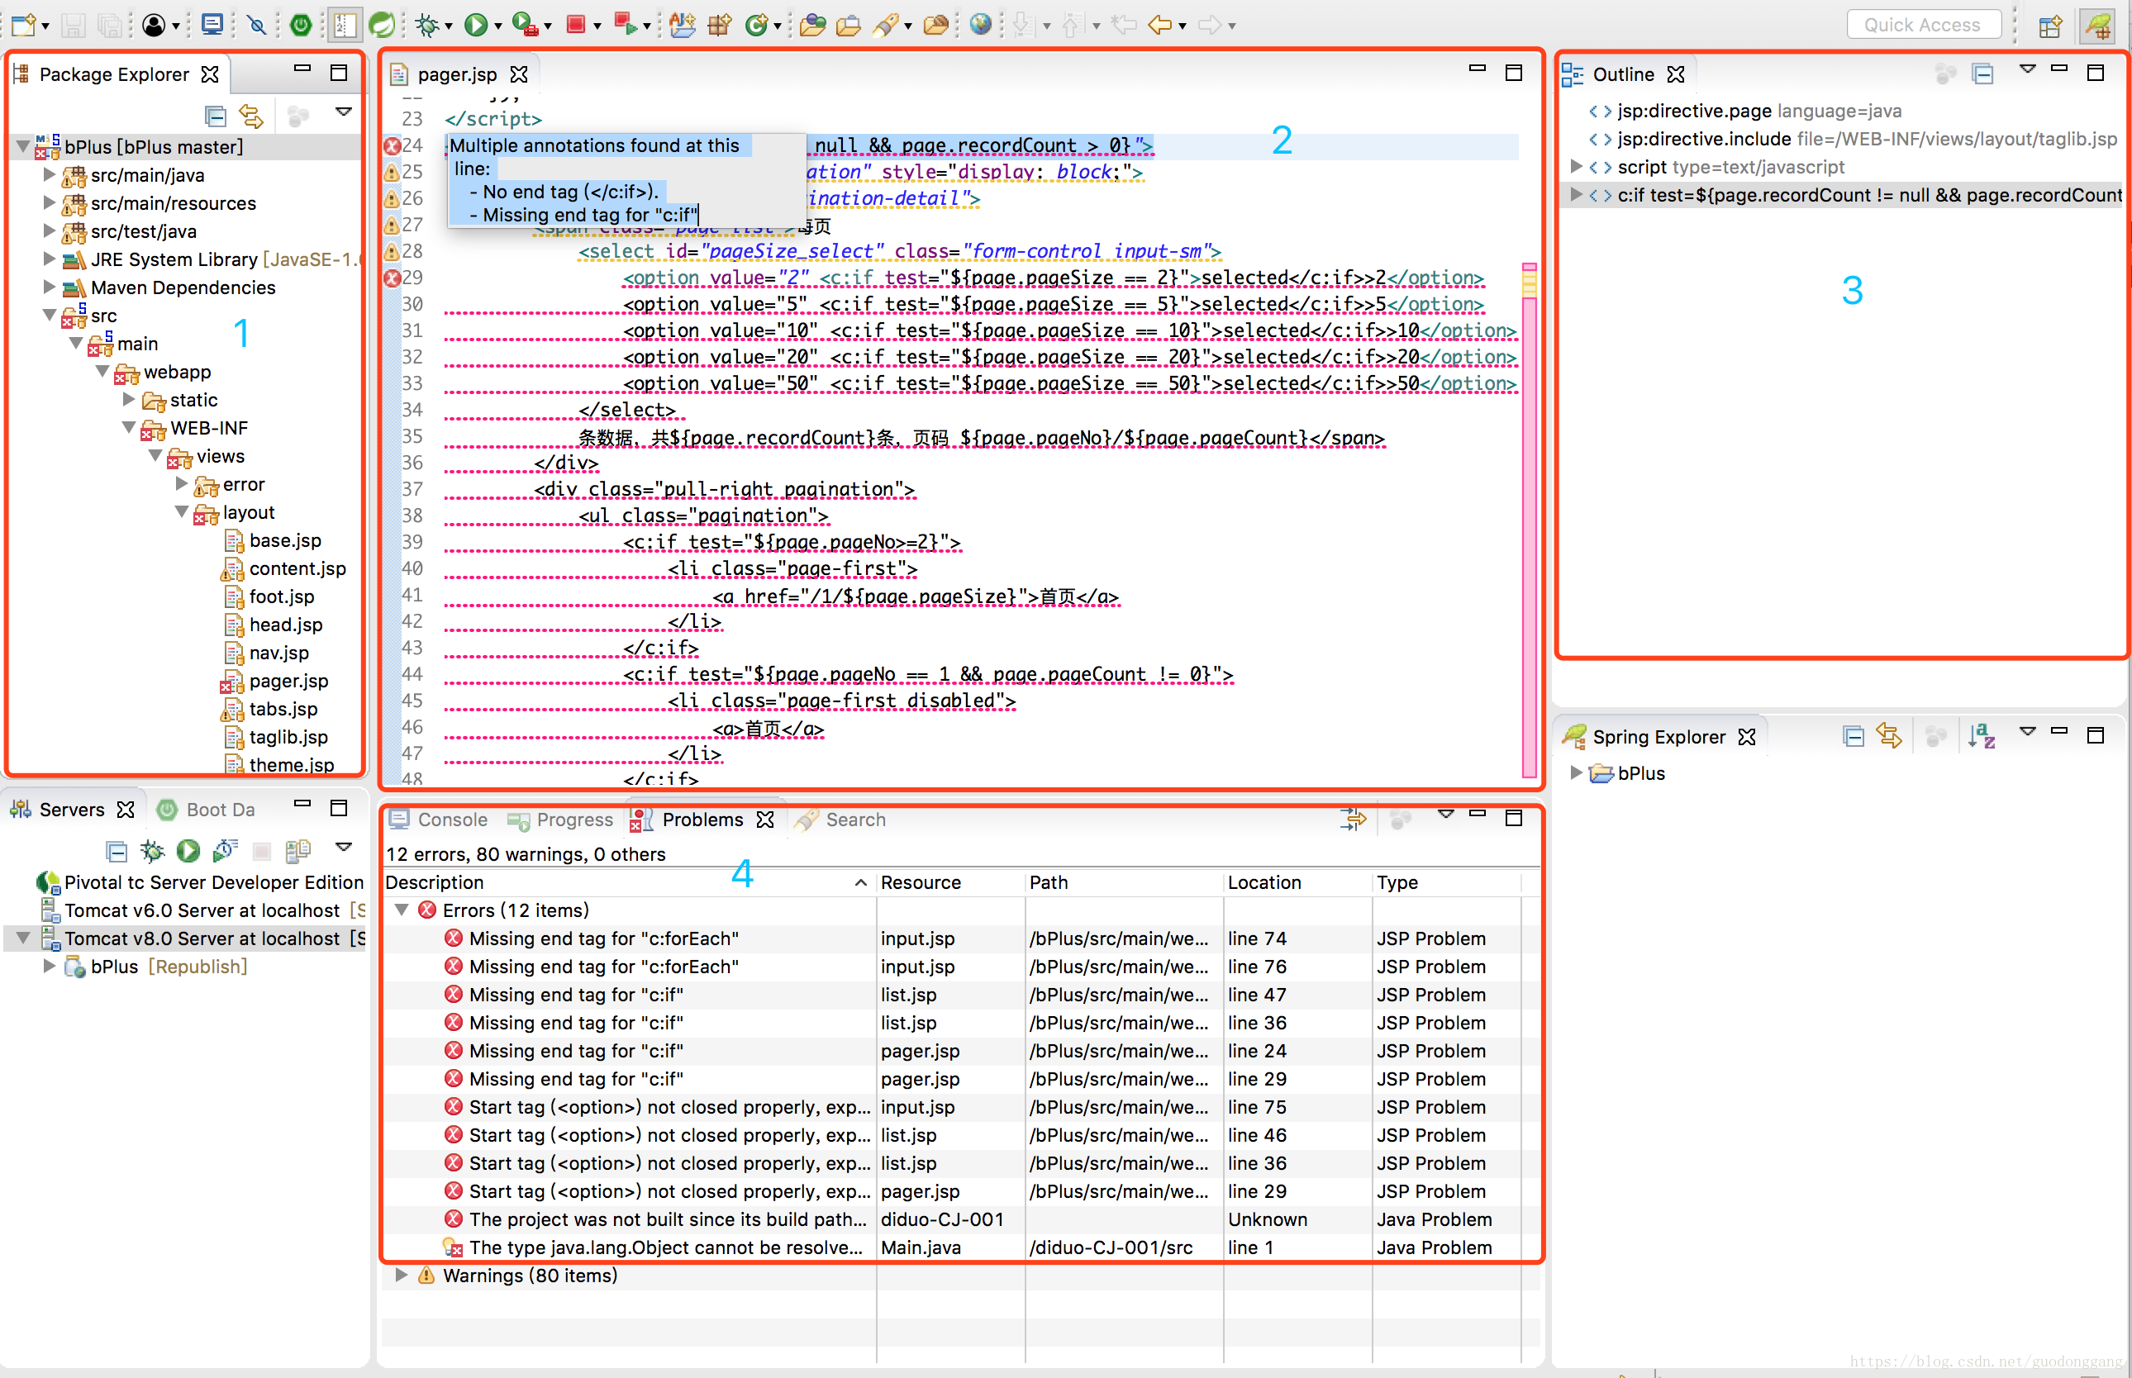Expand the Warnings (80 items) group
The height and width of the screenshot is (1378, 2132).
[x=402, y=1275]
